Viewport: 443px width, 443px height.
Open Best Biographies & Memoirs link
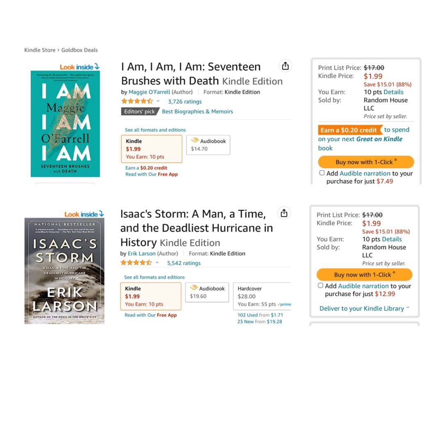coord(197,112)
